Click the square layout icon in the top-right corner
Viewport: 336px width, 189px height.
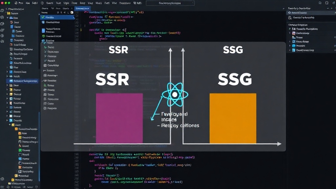(x=327, y=3)
